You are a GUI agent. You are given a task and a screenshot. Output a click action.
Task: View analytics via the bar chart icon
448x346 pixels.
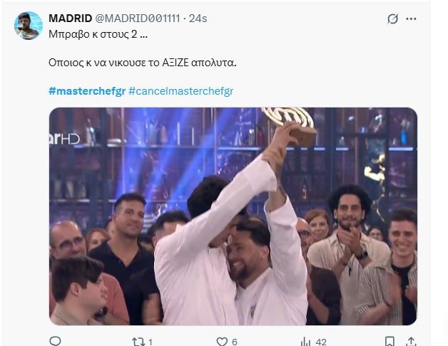[305, 342]
